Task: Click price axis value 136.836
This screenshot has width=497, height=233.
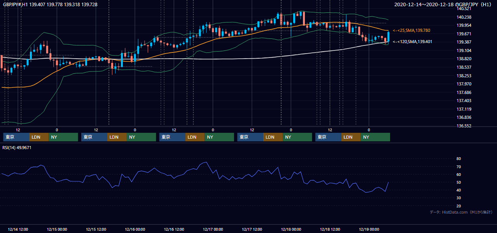Action: pyautogui.click(x=464, y=117)
